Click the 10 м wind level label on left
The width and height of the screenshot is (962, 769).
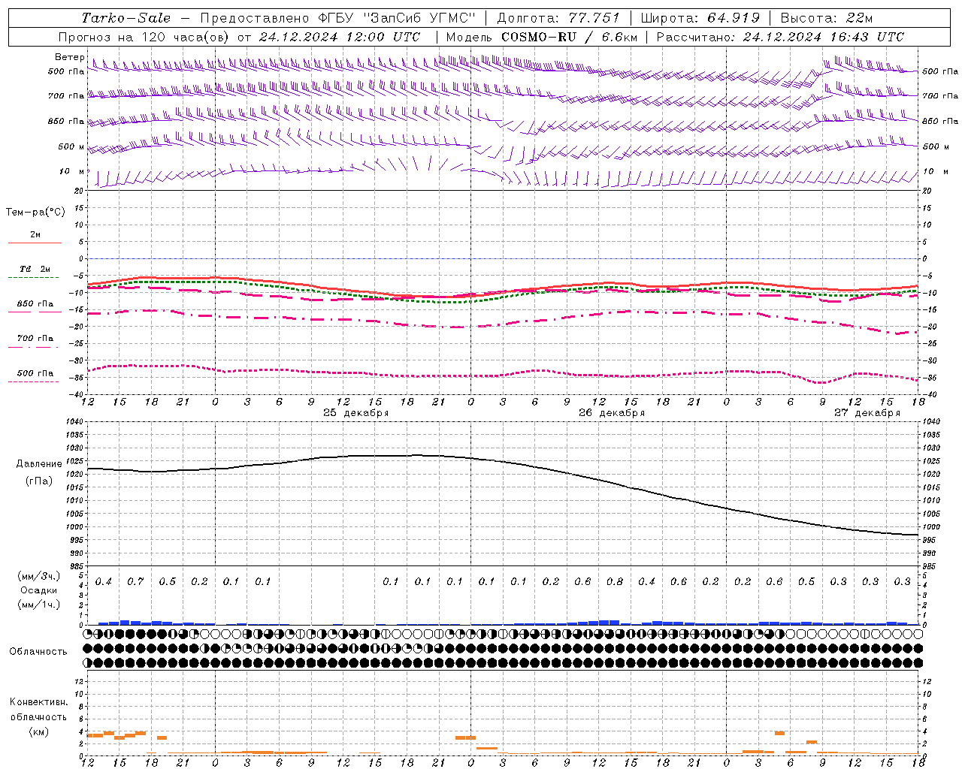point(71,171)
